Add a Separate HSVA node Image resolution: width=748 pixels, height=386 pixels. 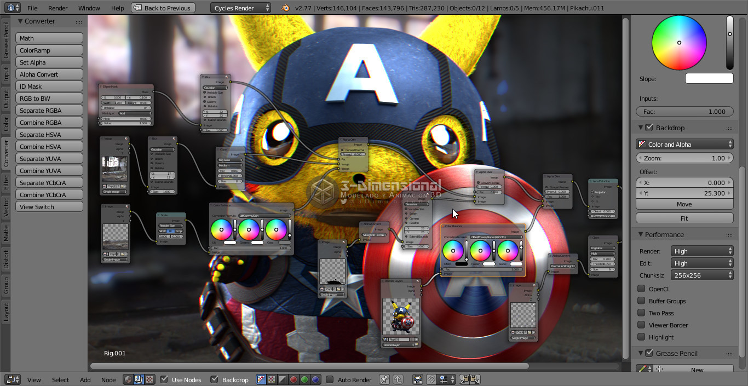[x=49, y=134]
